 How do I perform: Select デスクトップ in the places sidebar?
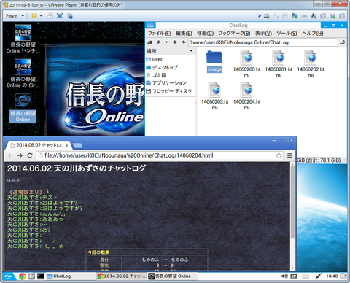(x=162, y=67)
